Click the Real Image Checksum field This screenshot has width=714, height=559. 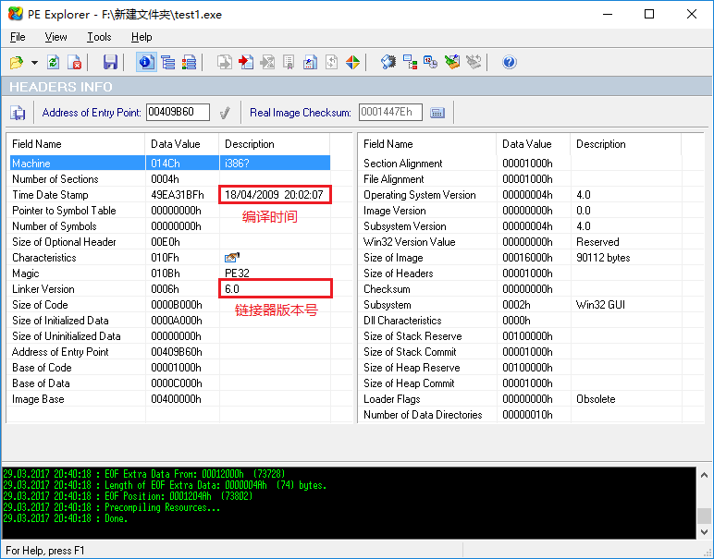click(x=390, y=113)
